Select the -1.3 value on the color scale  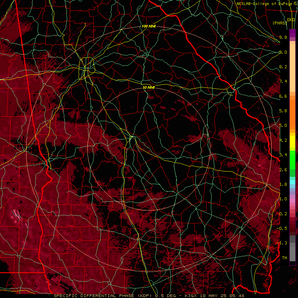[282, 243]
